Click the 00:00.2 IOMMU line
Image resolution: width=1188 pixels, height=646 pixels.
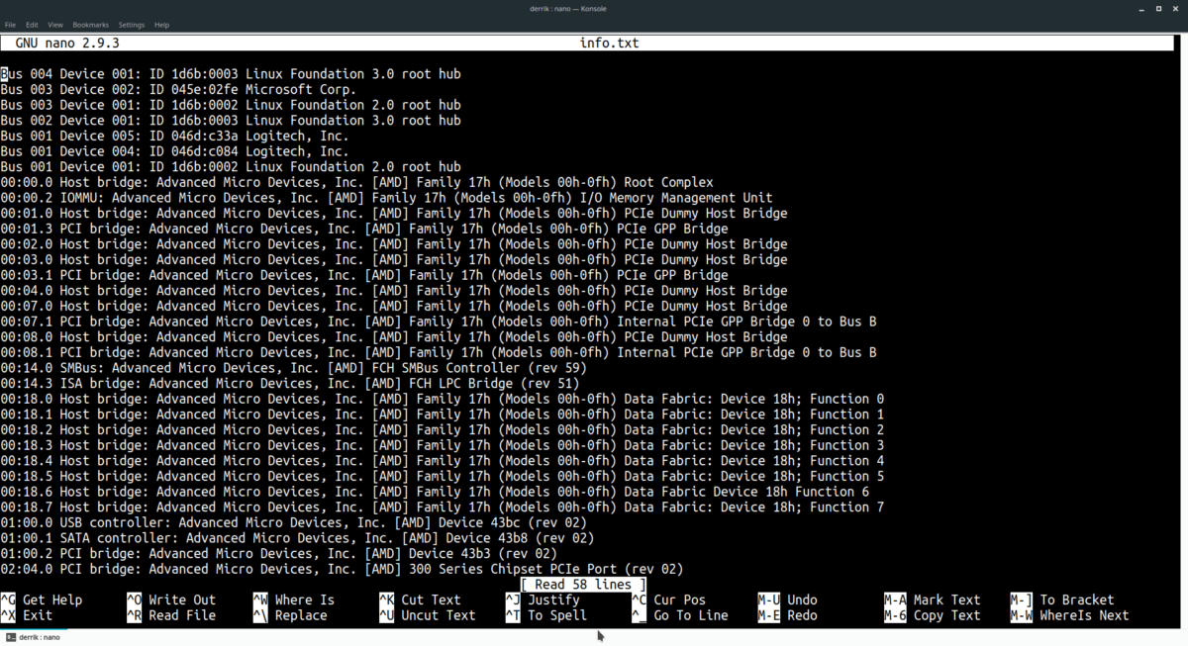pyautogui.click(x=386, y=198)
